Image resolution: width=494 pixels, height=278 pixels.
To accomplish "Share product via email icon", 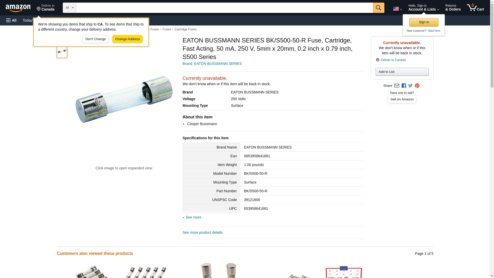I will [397, 86].
